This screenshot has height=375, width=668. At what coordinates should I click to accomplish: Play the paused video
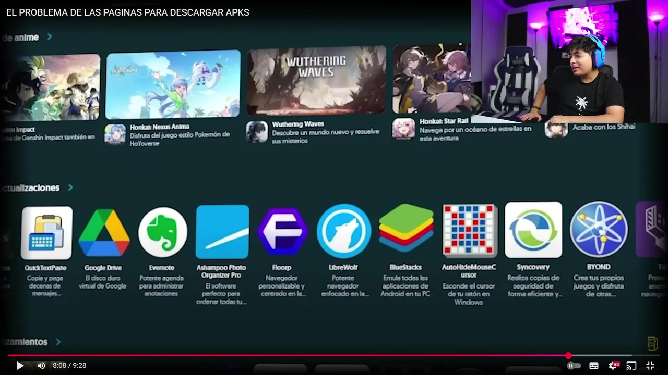[x=20, y=366]
